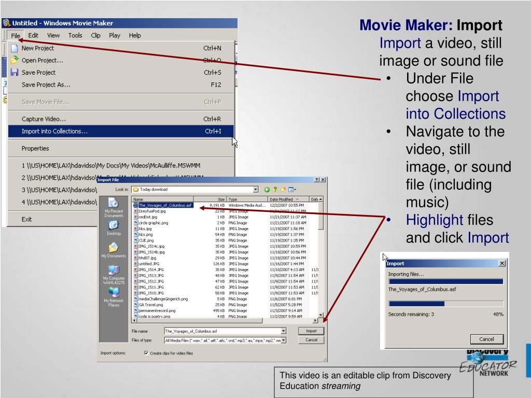
Task: Open the Help menu
Action: 135,36
